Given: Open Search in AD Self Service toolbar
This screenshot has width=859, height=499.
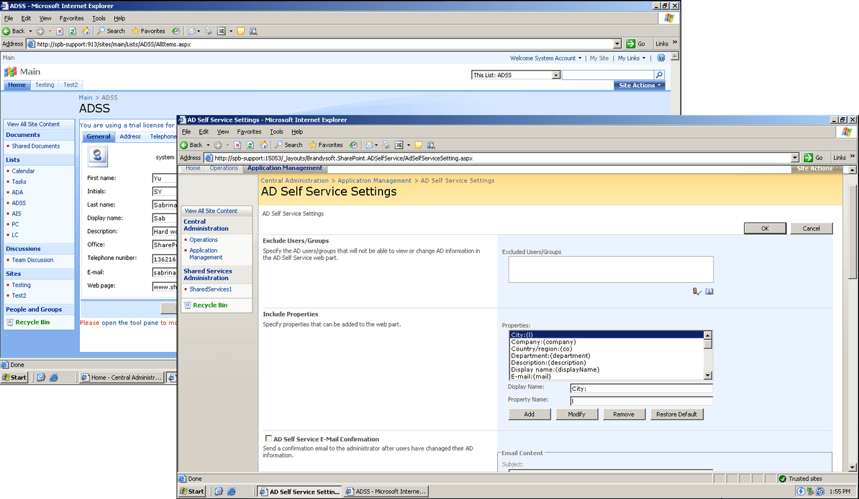Looking at the screenshot, I should (x=288, y=144).
